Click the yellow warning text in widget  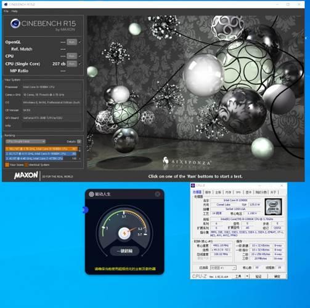[x=125, y=269]
